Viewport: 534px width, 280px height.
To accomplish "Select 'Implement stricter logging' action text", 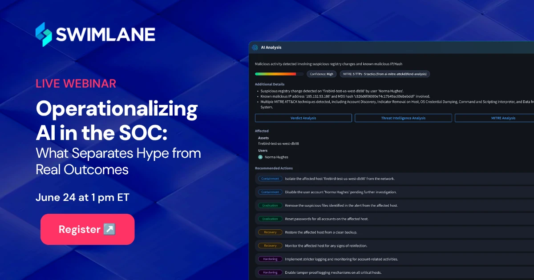I will [x=342, y=259].
